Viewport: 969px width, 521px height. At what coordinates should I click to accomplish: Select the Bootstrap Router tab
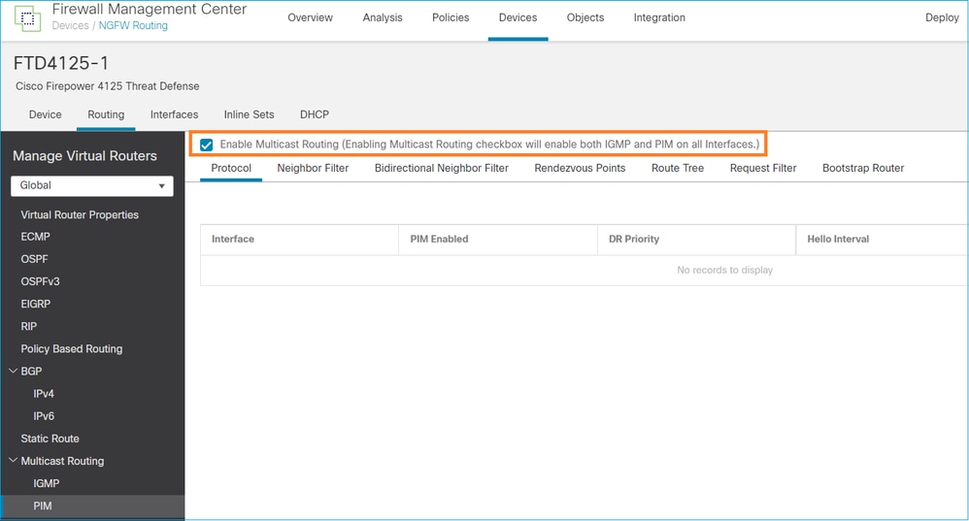click(x=863, y=168)
